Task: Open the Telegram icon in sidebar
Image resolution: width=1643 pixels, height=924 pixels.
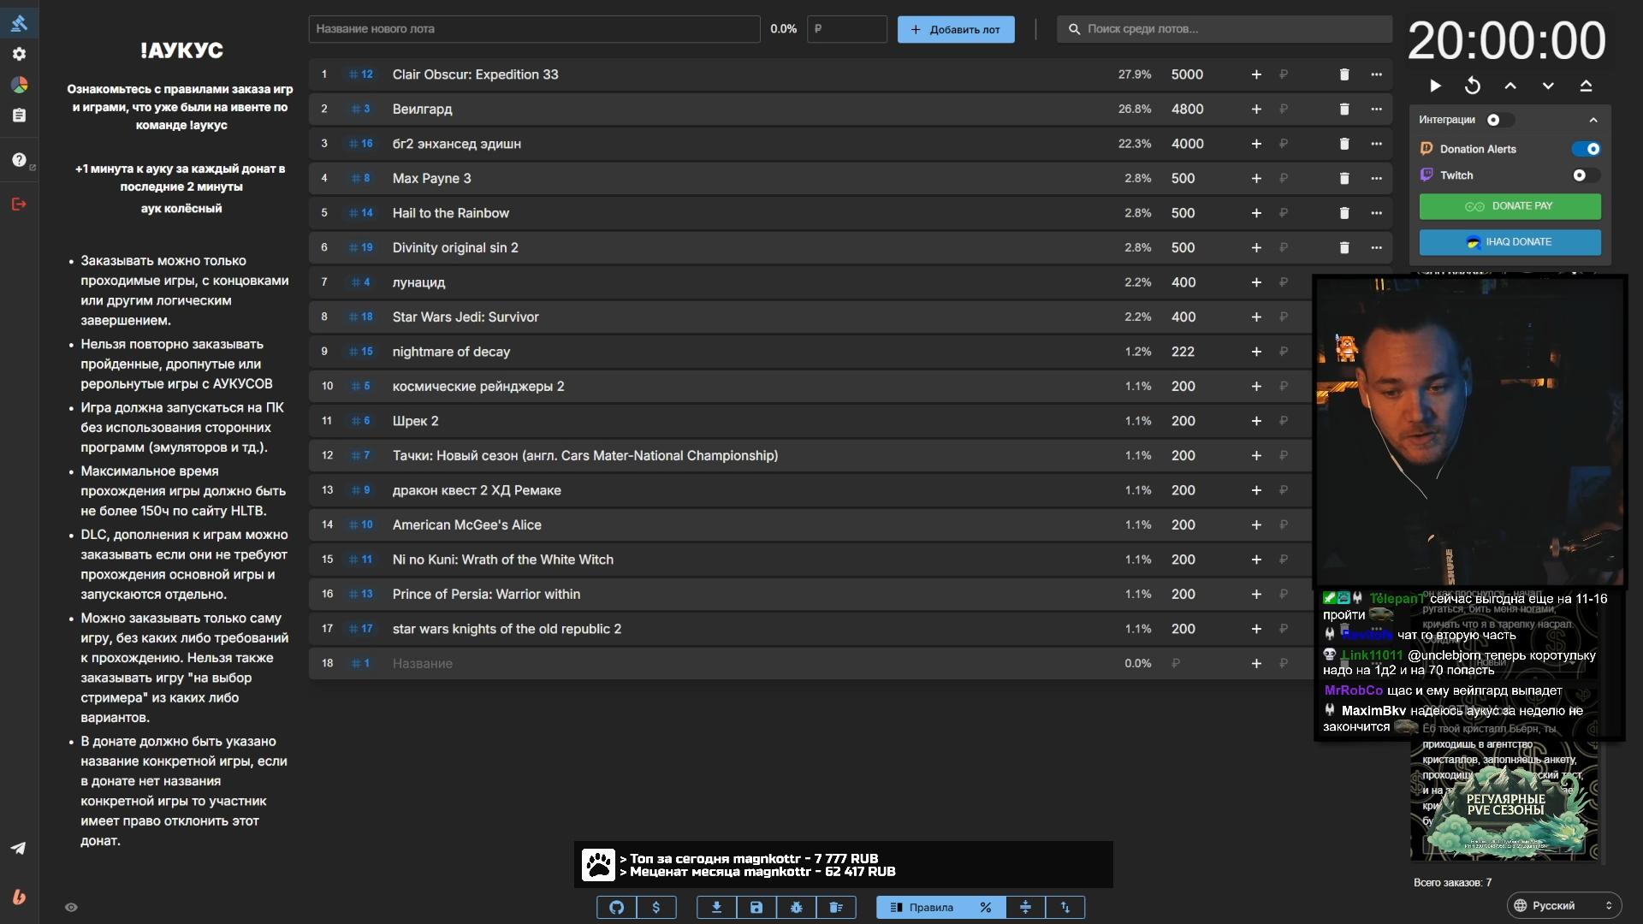Action: 18,848
